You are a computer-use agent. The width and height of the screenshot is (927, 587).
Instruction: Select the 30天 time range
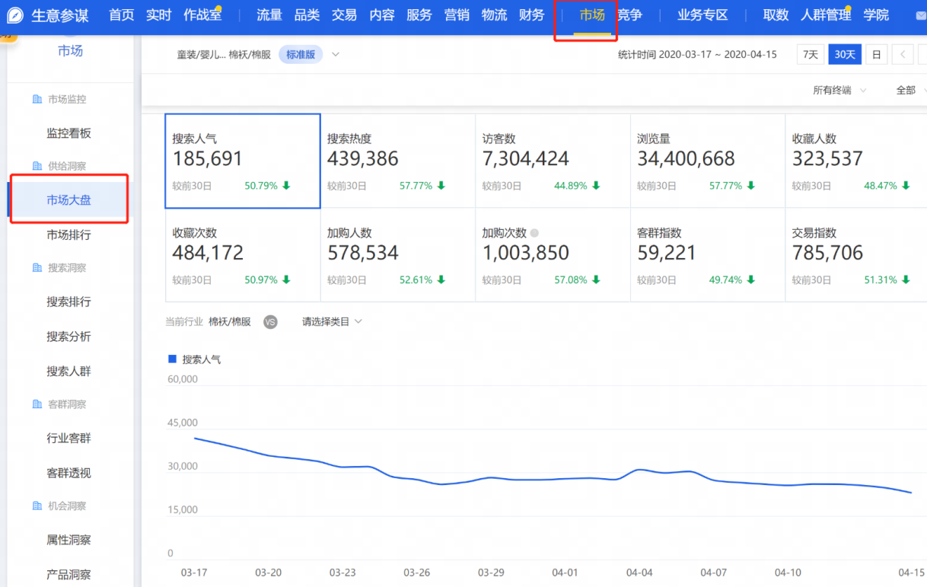[x=845, y=55]
